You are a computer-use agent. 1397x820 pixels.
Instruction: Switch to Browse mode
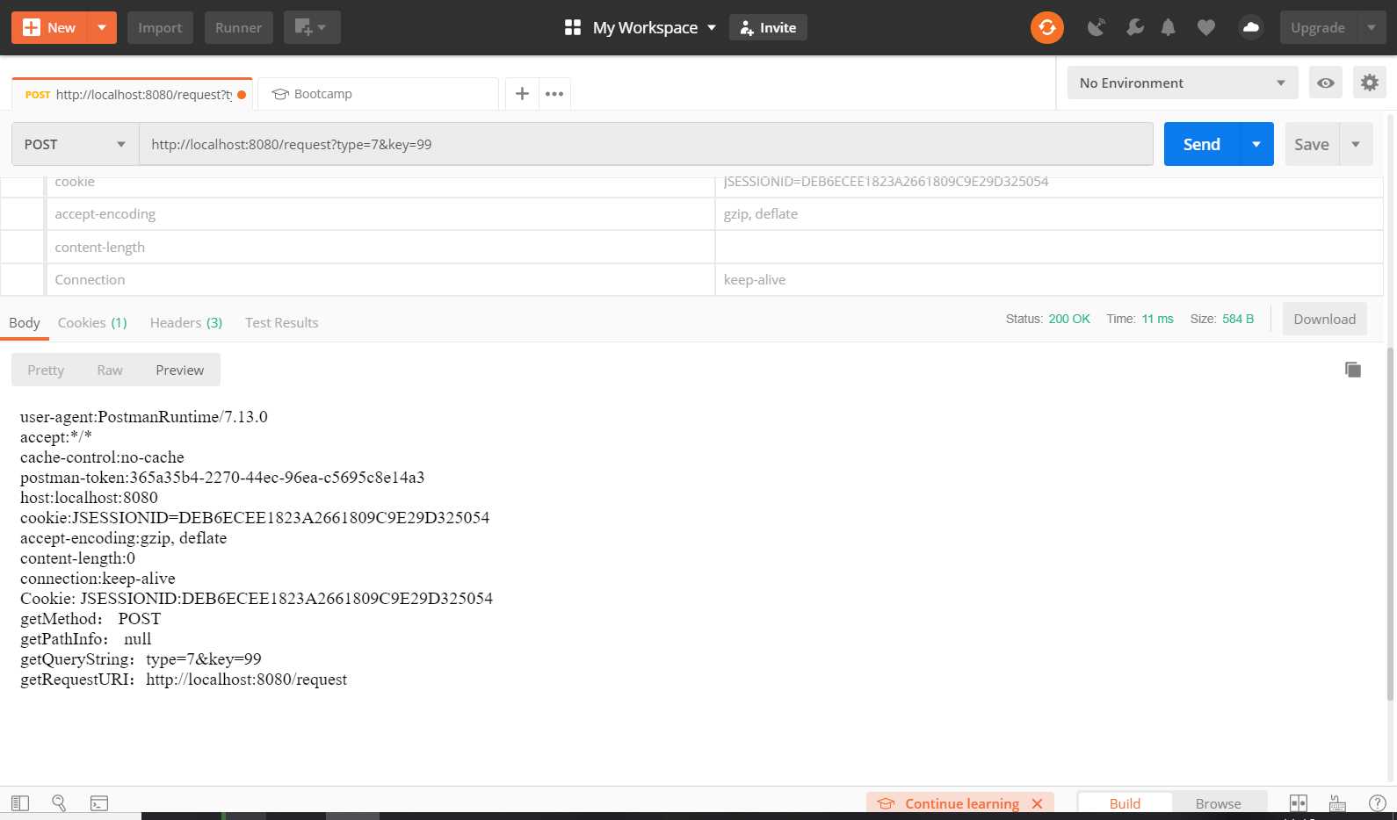click(1219, 803)
